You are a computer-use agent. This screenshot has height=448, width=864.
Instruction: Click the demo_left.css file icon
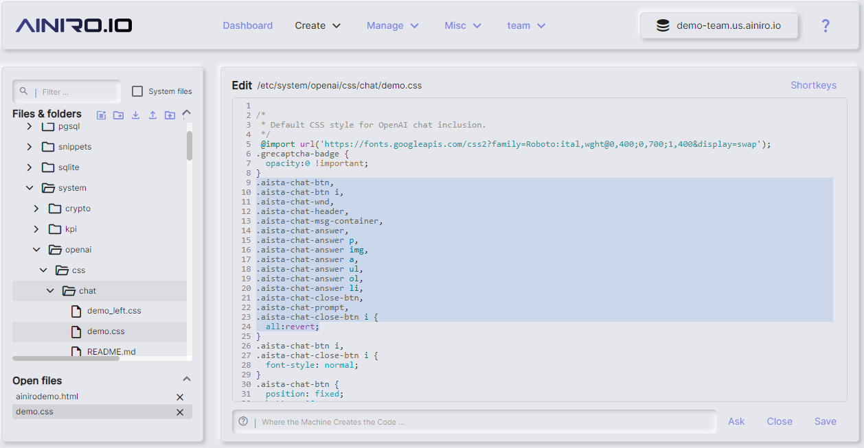coord(76,311)
